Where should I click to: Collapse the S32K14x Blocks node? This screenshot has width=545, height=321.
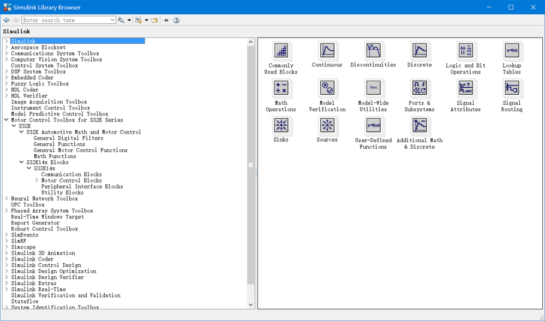point(22,162)
